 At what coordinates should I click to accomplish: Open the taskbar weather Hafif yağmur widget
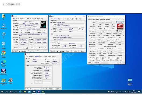(114, 92)
